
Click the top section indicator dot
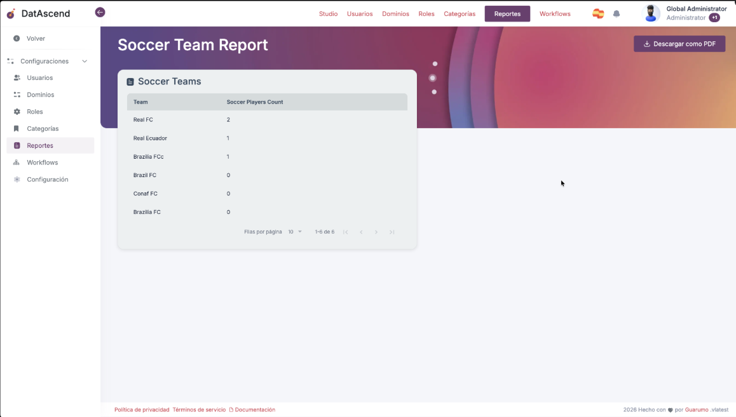pyautogui.click(x=435, y=63)
